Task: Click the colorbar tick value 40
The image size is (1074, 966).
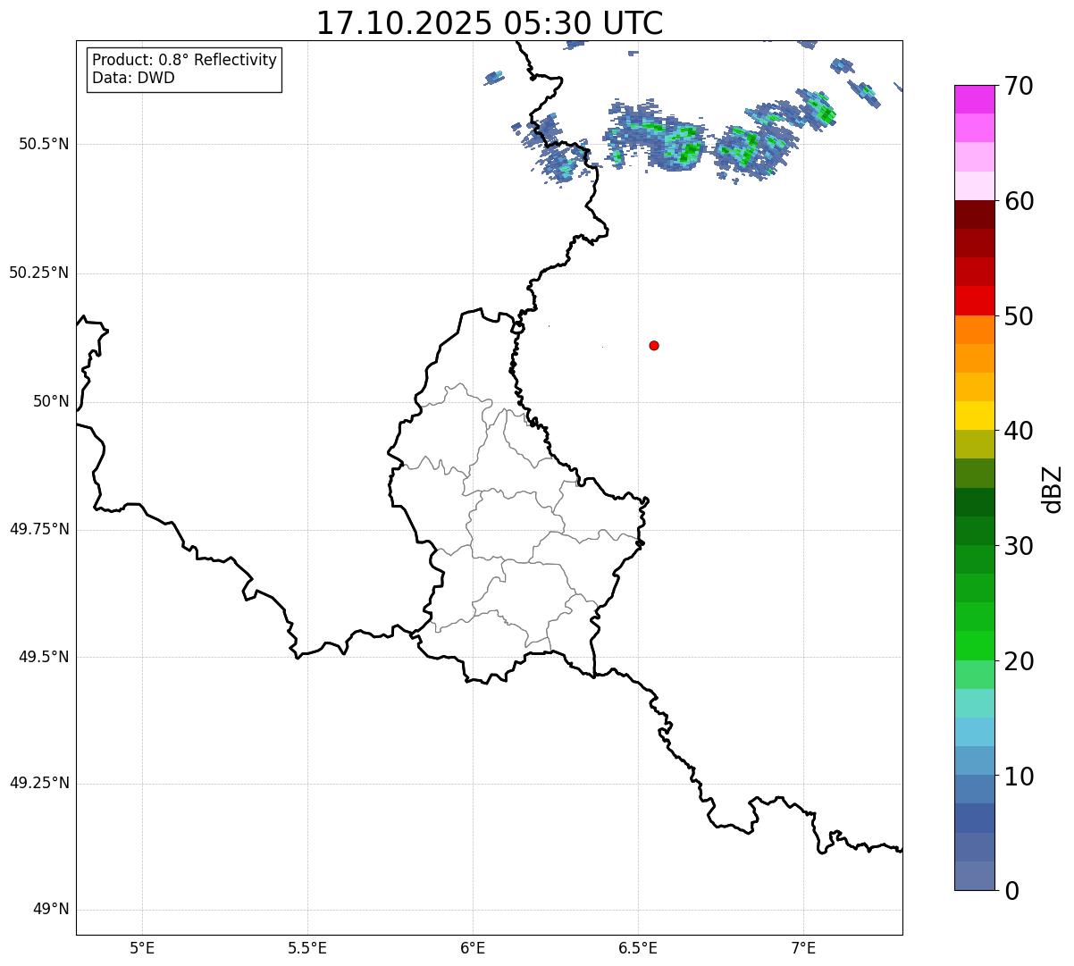Action: tap(1019, 431)
